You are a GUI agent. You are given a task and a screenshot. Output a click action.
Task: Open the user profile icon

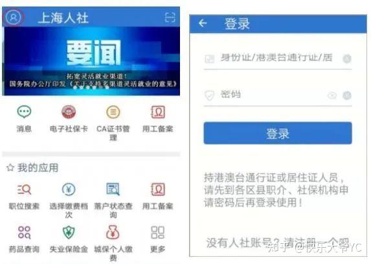pos(13,17)
